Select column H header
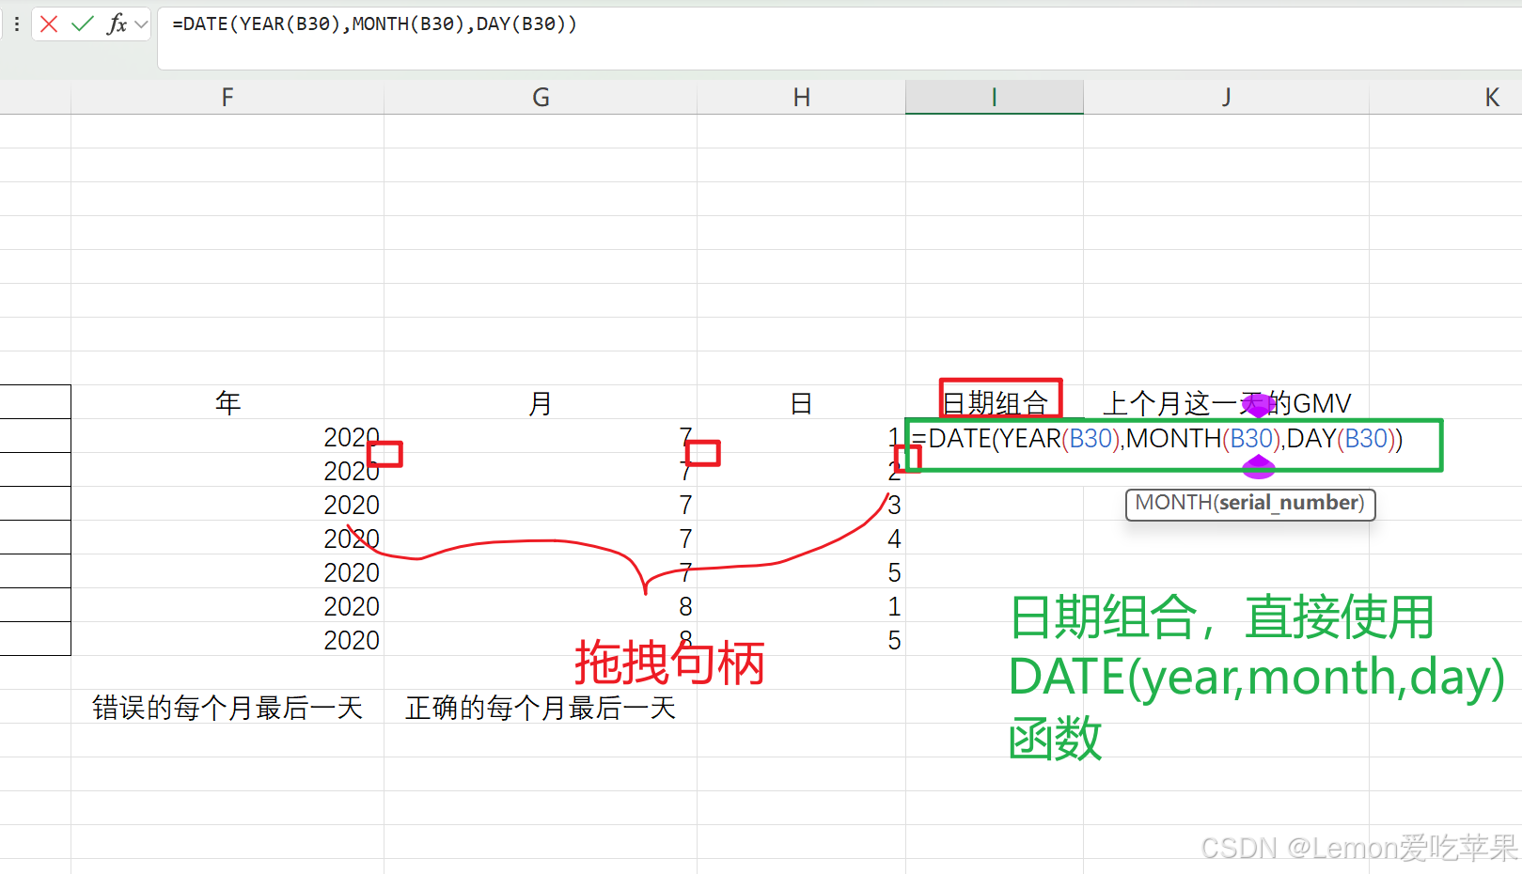 click(801, 98)
